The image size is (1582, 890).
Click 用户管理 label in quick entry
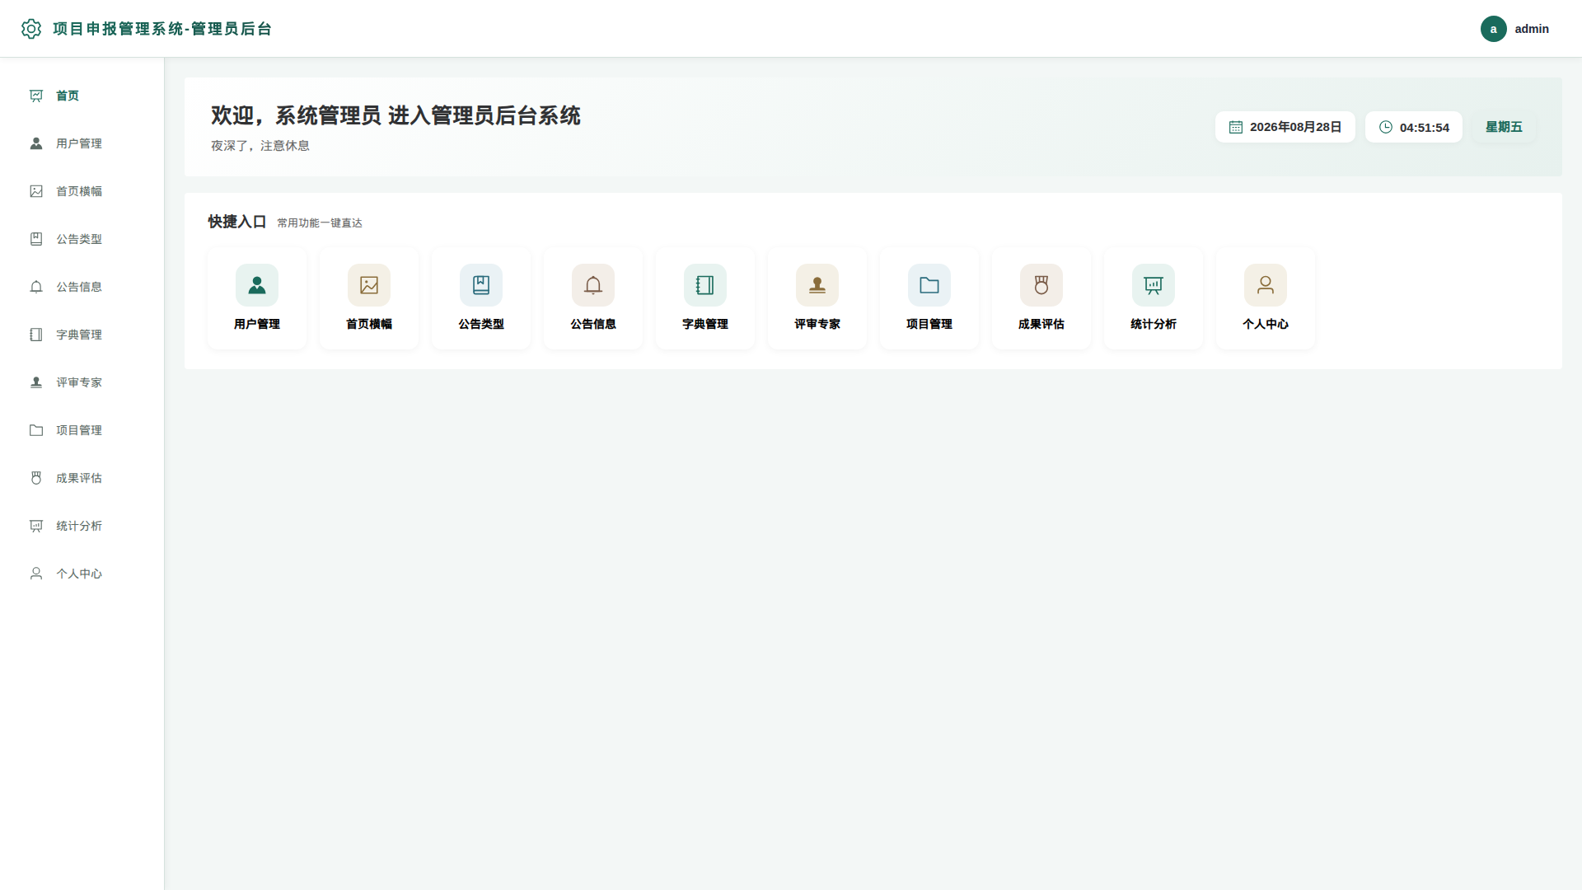257,324
